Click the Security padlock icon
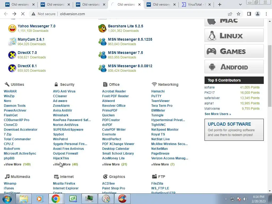This screenshot has height=204, width=272. pyautogui.click(x=56, y=84)
